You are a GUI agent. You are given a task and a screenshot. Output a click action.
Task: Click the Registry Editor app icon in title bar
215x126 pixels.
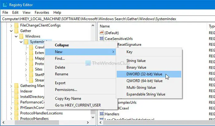pyautogui.click(x=5, y=5)
